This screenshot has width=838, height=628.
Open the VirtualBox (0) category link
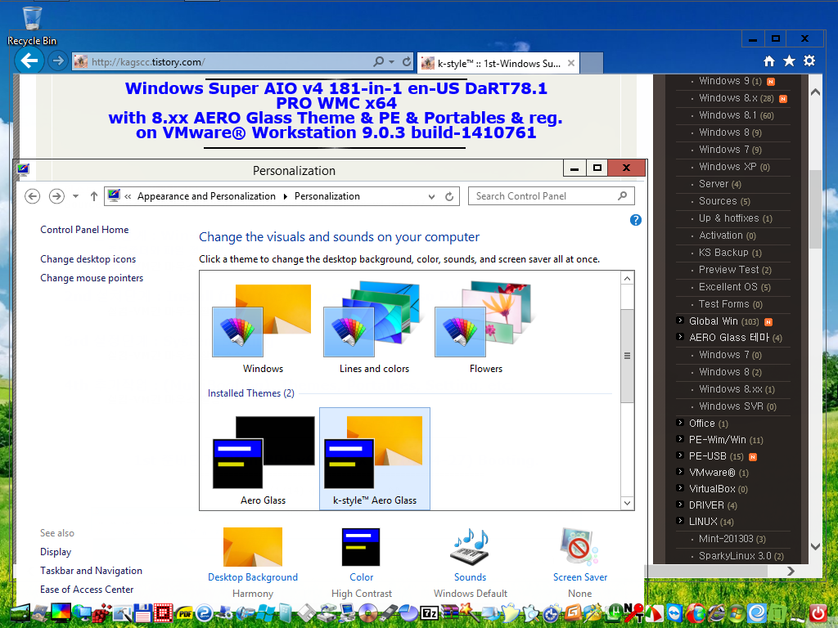(719, 489)
